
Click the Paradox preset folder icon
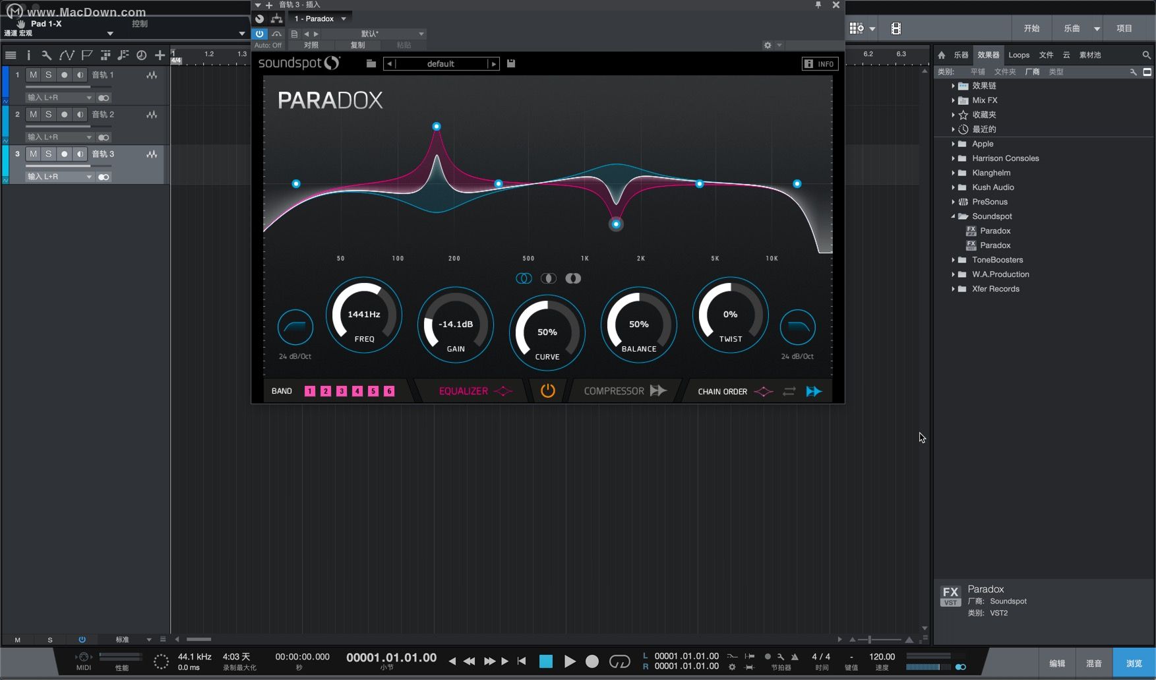371,63
